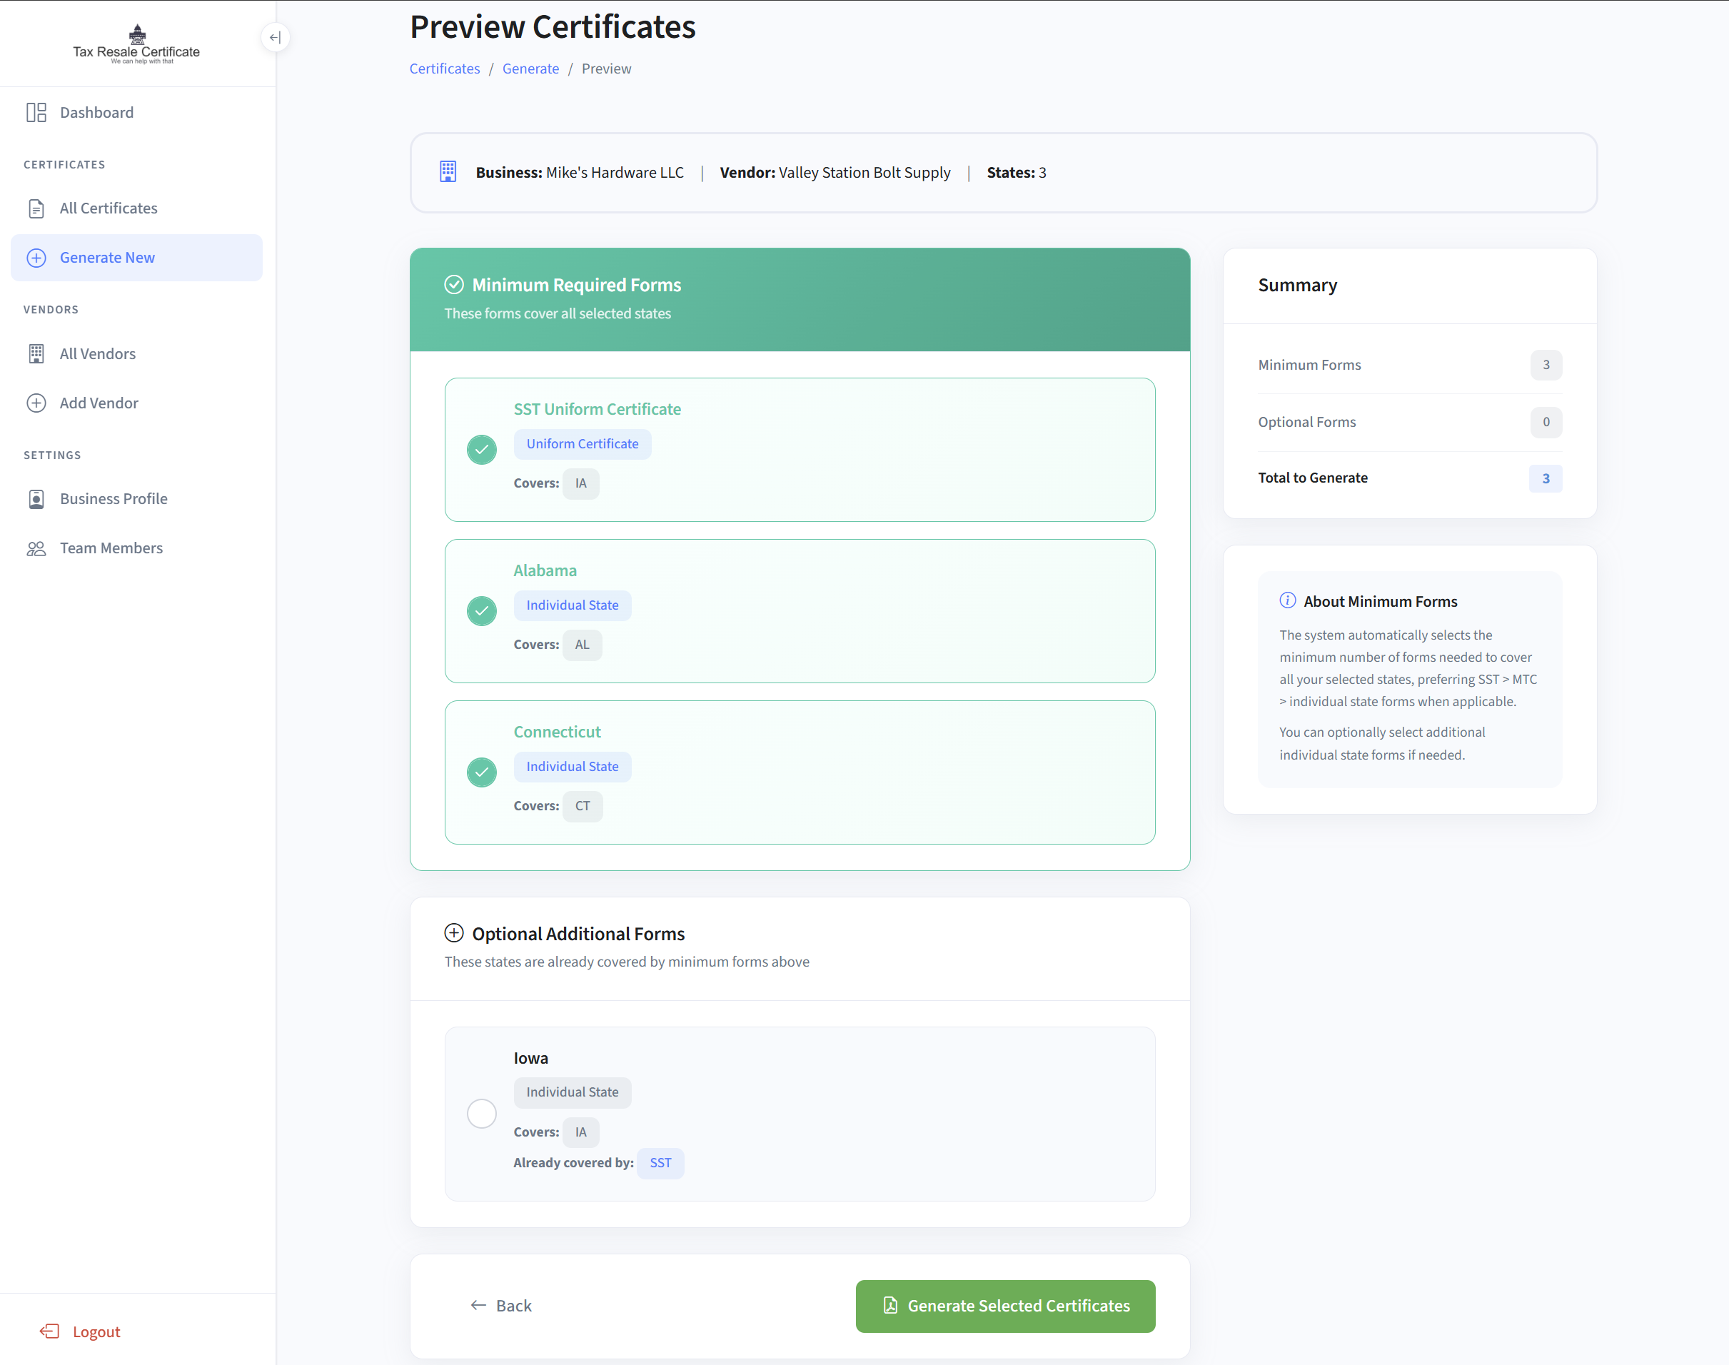Select the All Certificates document icon
The image size is (1729, 1365).
tap(36, 208)
